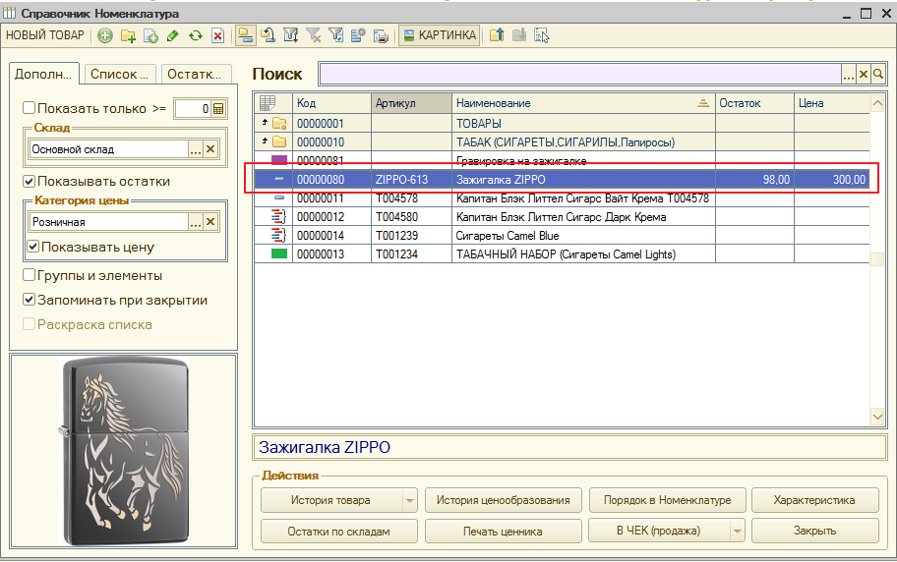Open История товара dropdown arrow
This screenshot has width=897, height=562.
(x=409, y=500)
